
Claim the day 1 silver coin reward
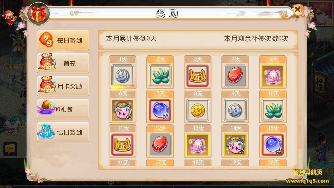122,76
